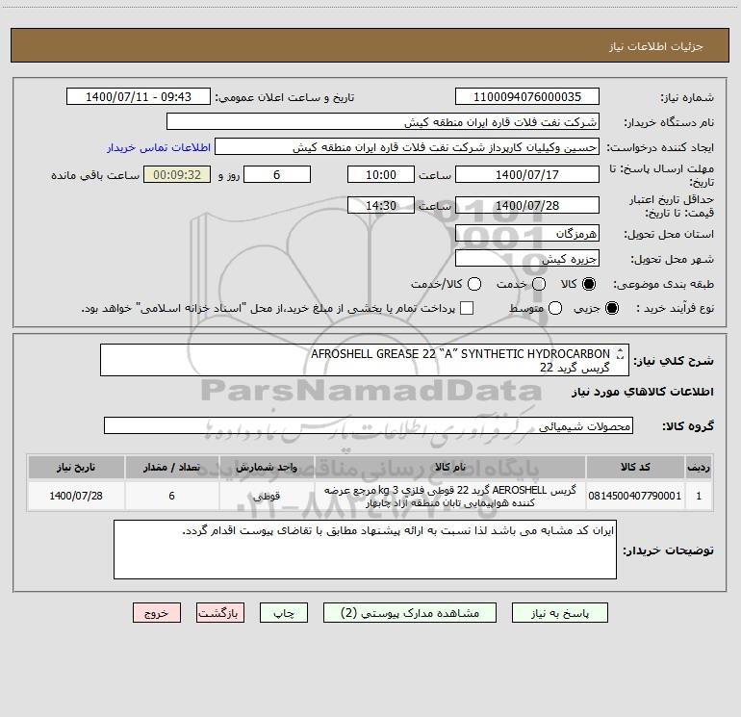This screenshot has height=717, width=741.
Task: Click product code 0814500407790001 cell
Action: [x=635, y=496]
